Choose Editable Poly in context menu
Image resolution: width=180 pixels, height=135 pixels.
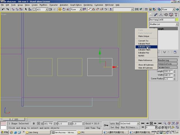(x=146, y=53)
